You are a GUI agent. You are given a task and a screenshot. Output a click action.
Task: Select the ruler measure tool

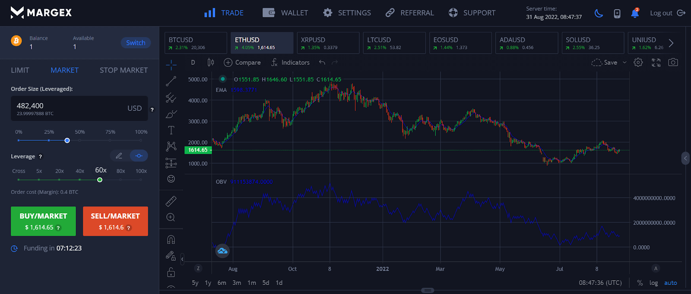click(x=171, y=201)
